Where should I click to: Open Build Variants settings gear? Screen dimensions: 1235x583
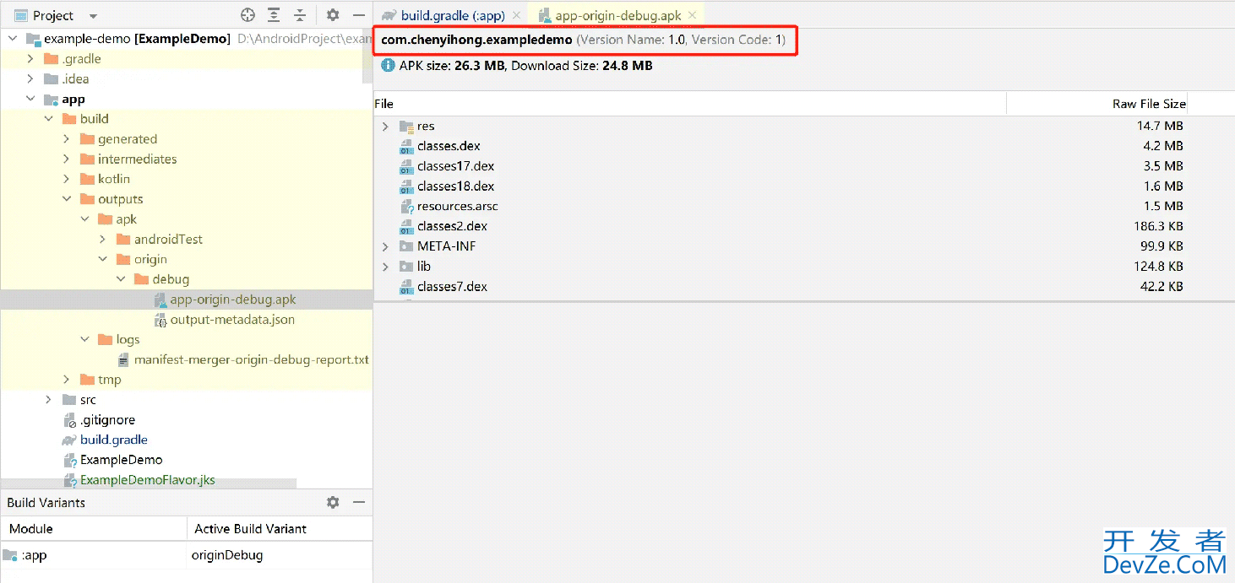tap(333, 502)
